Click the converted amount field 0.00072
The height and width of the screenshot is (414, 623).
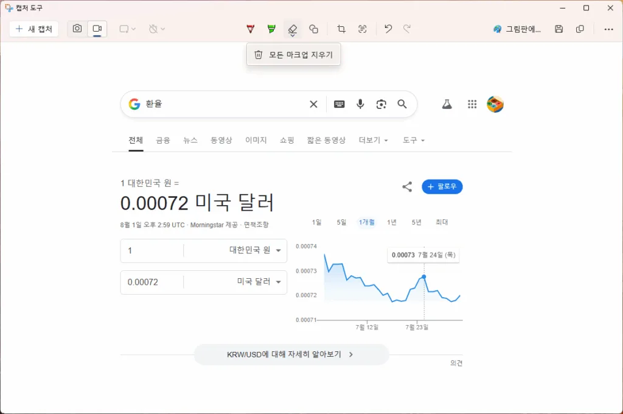coord(151,282)
